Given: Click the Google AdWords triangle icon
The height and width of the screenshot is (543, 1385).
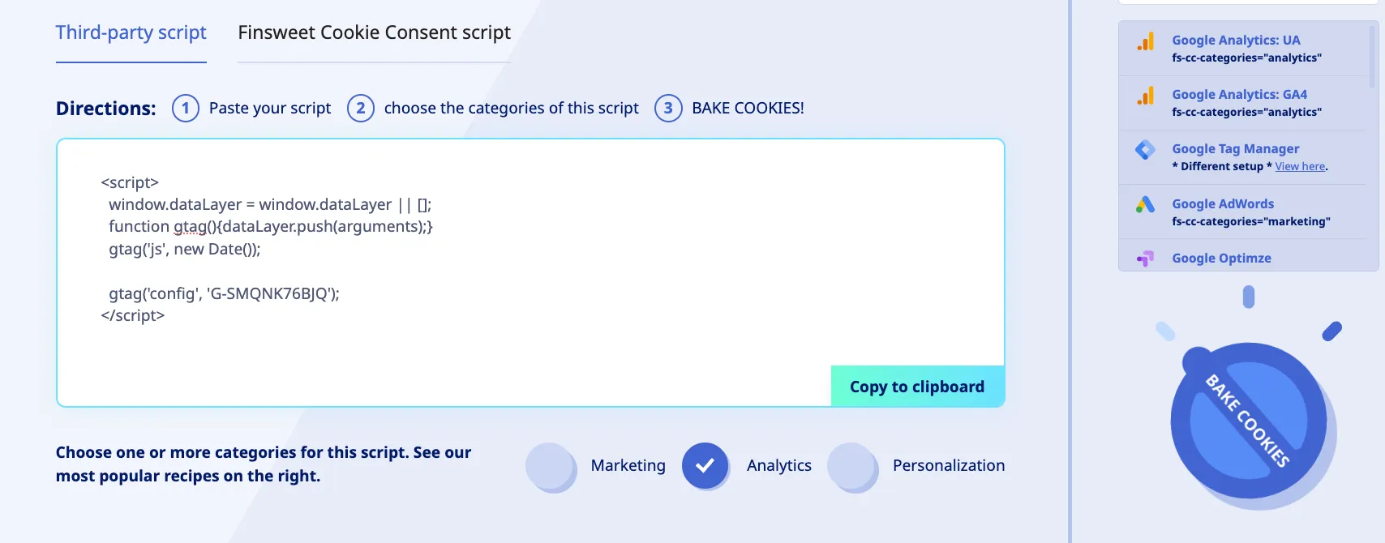Looking at the screenshot, I should coord(1144,203).
